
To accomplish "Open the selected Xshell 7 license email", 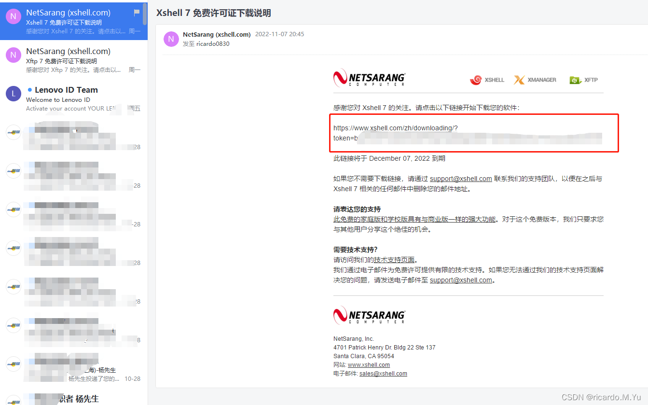I will point(73,20).
